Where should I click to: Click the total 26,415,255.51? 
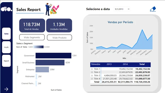pos(109,82)
